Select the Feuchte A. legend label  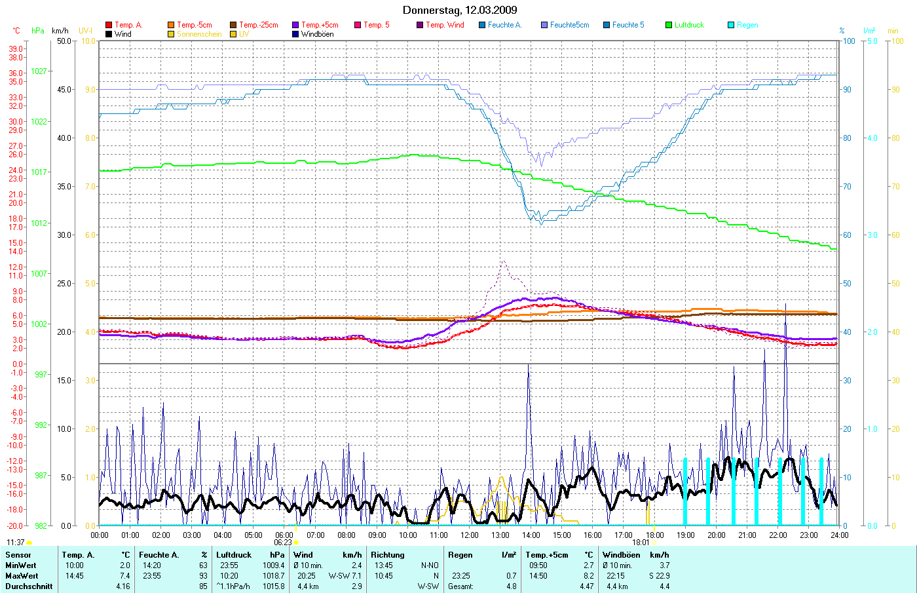tap(504, 25)
